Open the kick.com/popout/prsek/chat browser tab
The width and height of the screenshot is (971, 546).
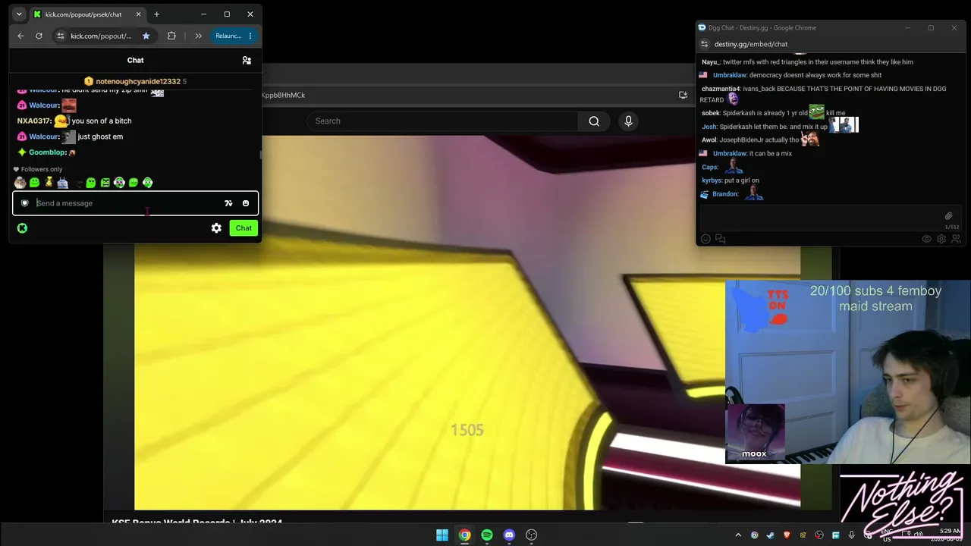tap(86, 14)
